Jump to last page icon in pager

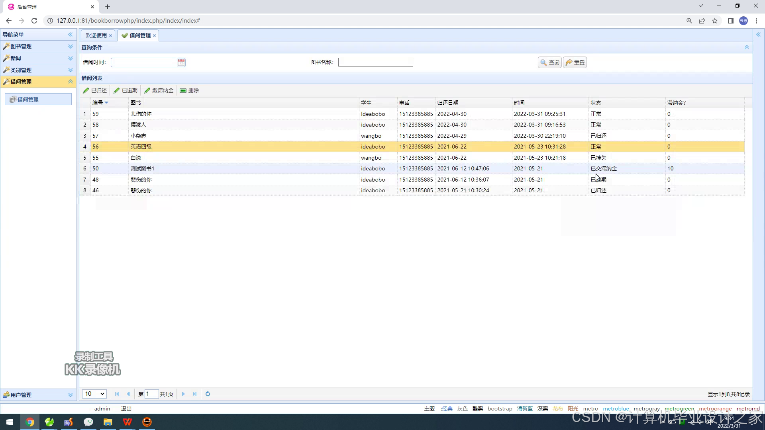click(194, 394)
